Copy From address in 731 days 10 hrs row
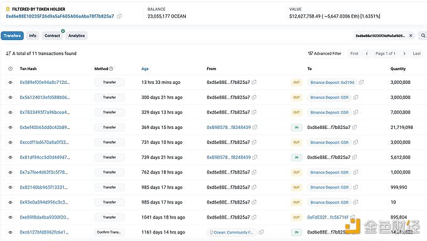Image resolution: width=427 pixels, height=241 pixels. point(254,142)
